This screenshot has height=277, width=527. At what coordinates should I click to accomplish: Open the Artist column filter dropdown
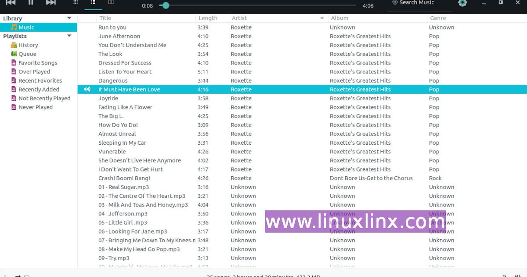322,18
